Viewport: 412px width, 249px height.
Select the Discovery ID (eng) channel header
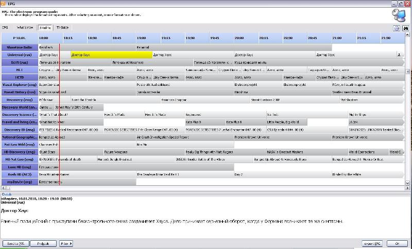point(20,130)
